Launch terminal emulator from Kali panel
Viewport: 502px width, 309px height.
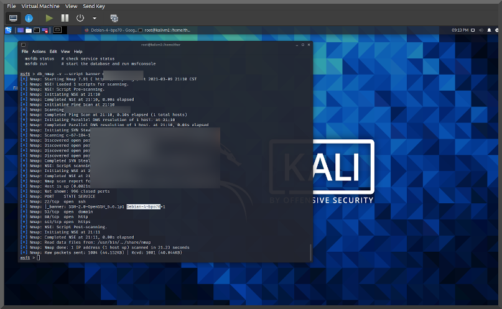click(37, 30)
